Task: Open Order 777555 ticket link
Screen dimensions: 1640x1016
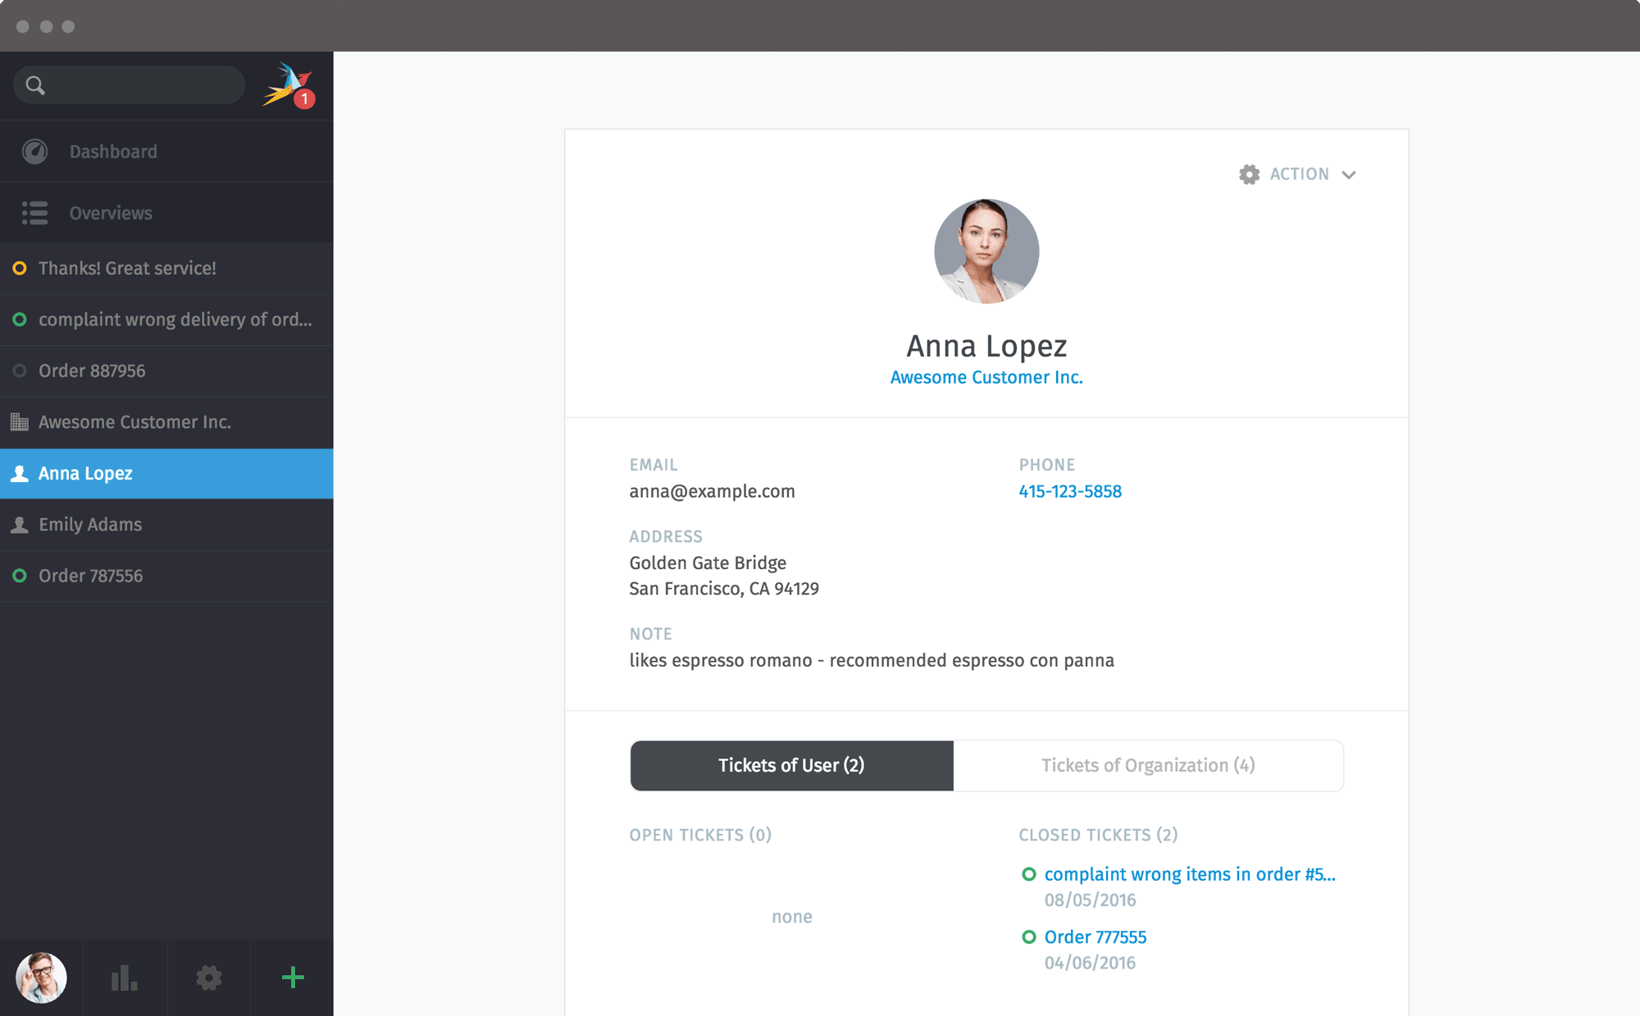Action: pos(1096,936)
